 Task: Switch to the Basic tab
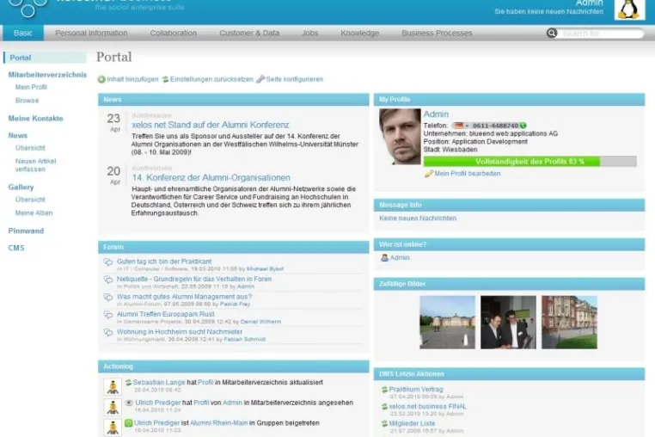(x=23, y=33)
